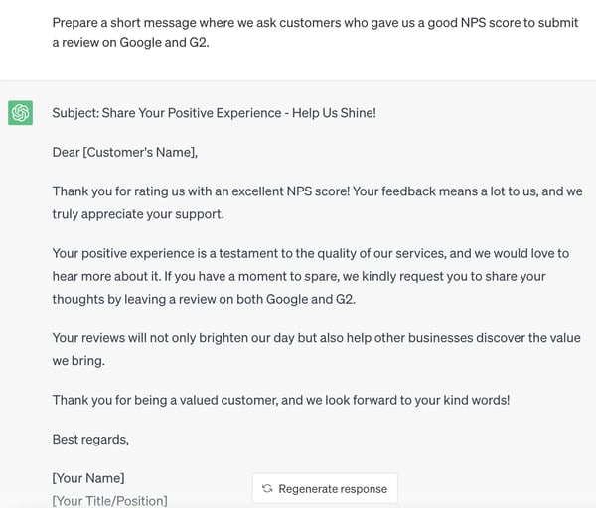Click the words 'we bring.' in the response
The height and width of the screenshot is (508, 596).
point(78,361)
